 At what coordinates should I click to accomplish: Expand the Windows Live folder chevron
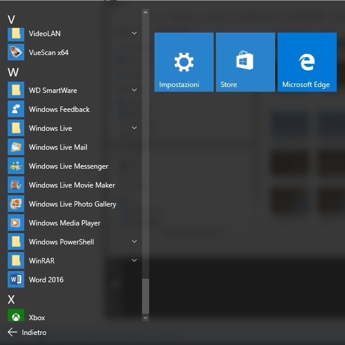[x=134, y=128]
